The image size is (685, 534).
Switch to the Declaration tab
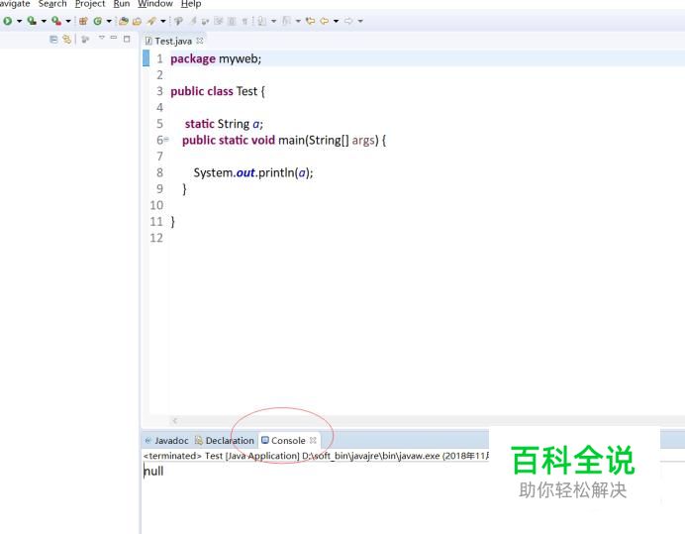point(225,441)
